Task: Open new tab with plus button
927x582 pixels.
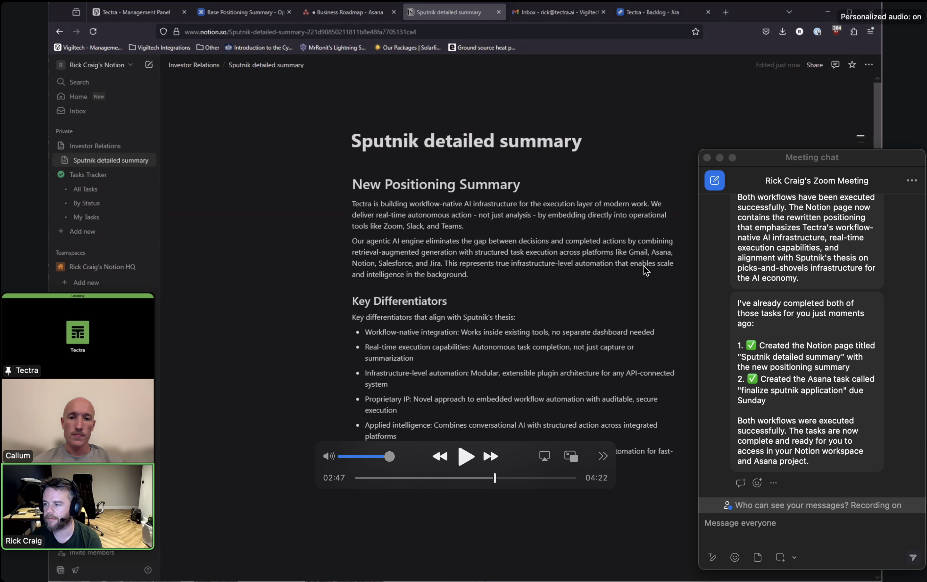Action: pos(726,12)
